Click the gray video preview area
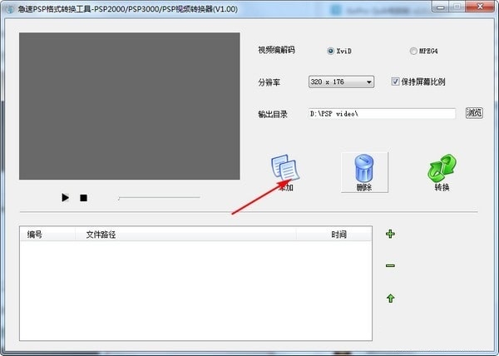This screenshot has width=499, height=356. 130,106
